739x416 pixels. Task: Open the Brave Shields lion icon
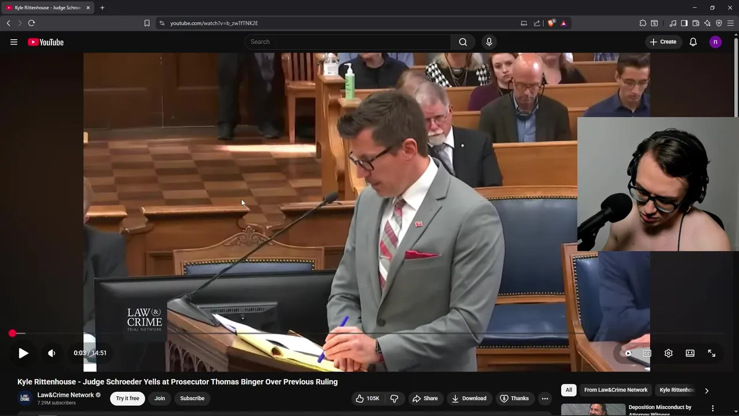point(551,23)
